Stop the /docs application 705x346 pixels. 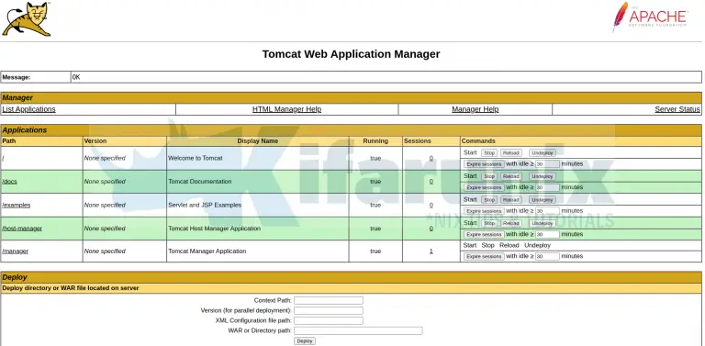[x=489, y=176]
